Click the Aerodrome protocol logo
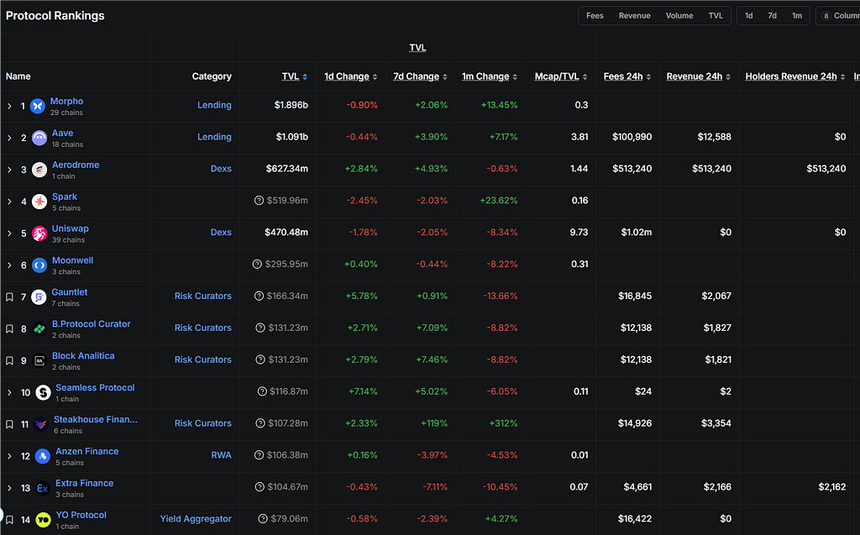The width and height of the screenshot is (860, 535). (x=39, y=170)
